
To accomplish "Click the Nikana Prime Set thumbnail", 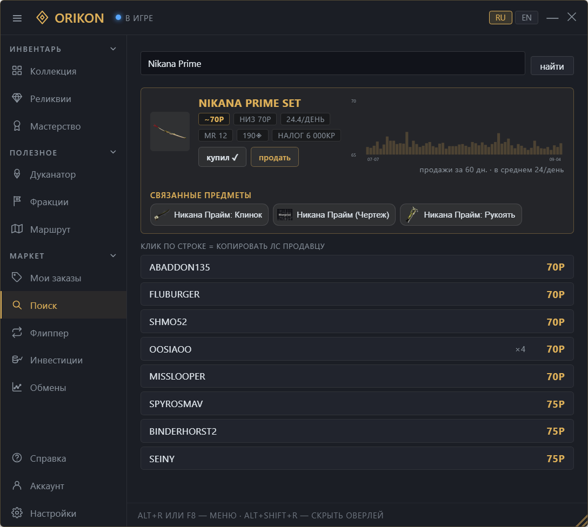I will 170,131.
